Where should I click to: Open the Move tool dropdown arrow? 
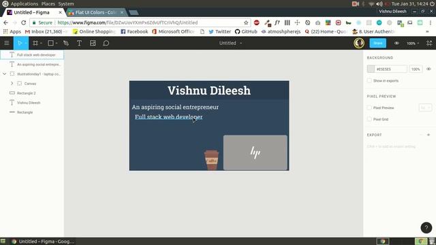(25, 44)
